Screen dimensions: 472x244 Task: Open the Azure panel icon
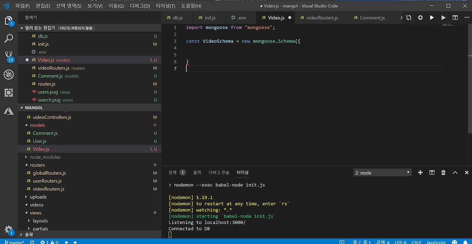tap(9, 111)
